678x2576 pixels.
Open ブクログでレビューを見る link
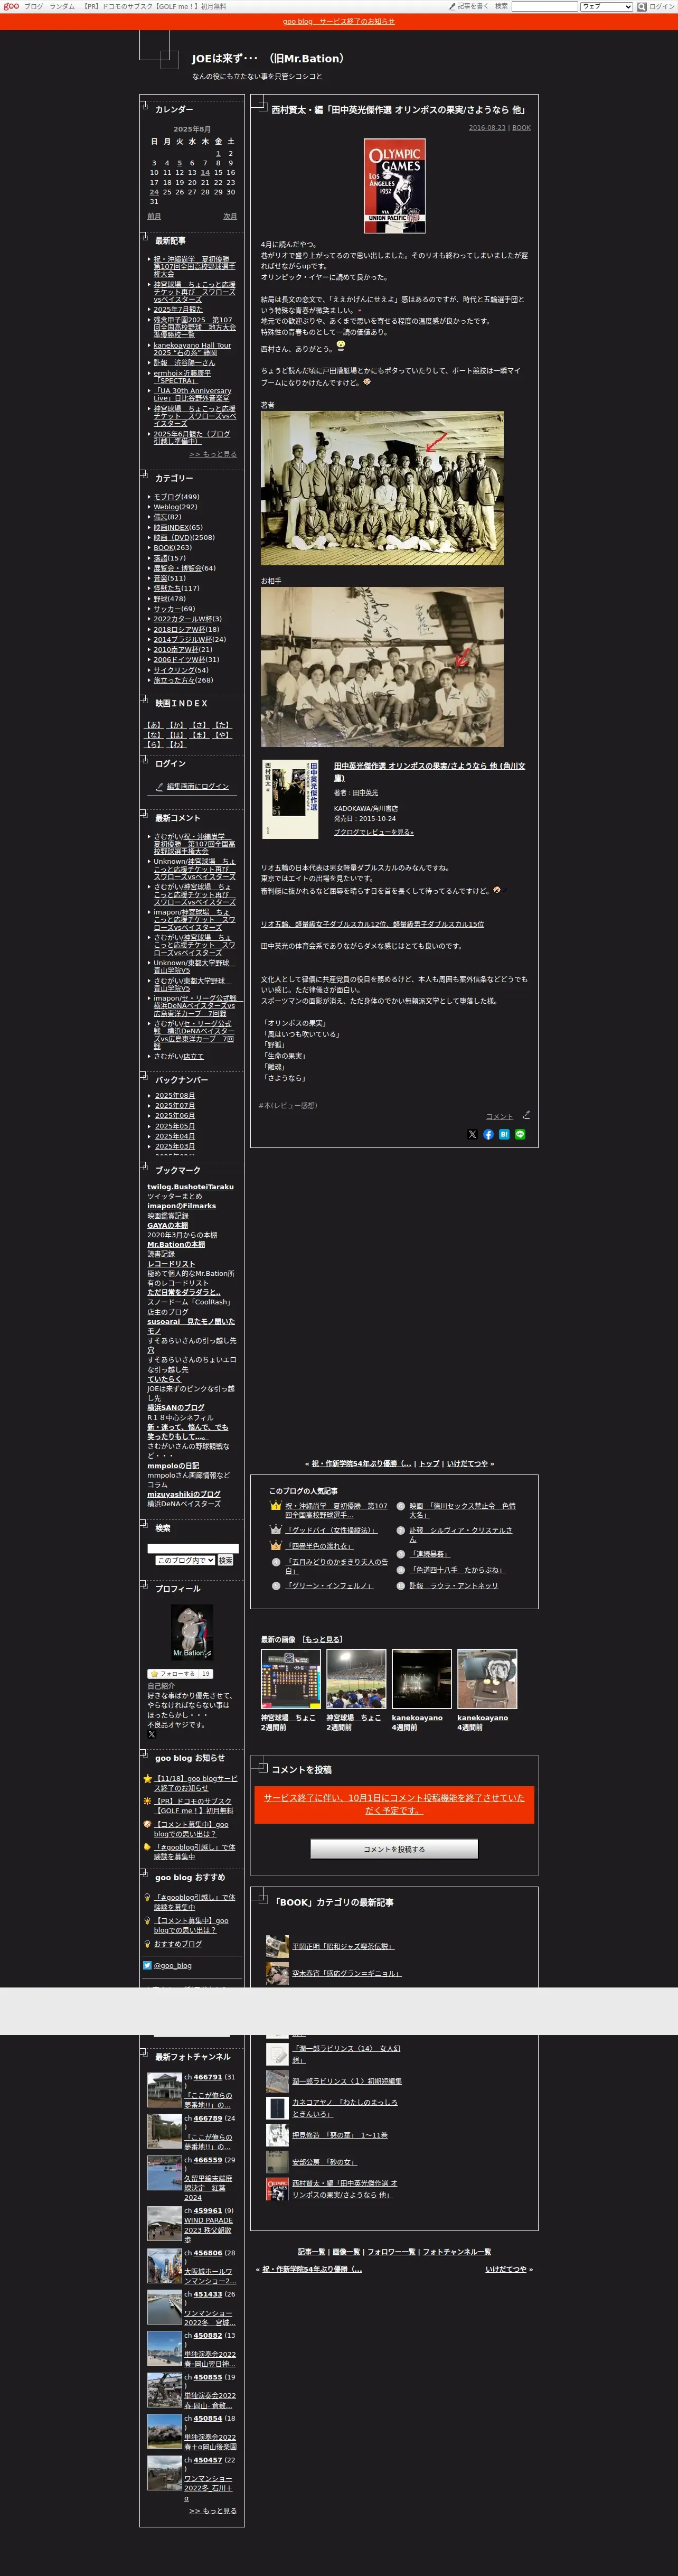(x=373, y=831)
